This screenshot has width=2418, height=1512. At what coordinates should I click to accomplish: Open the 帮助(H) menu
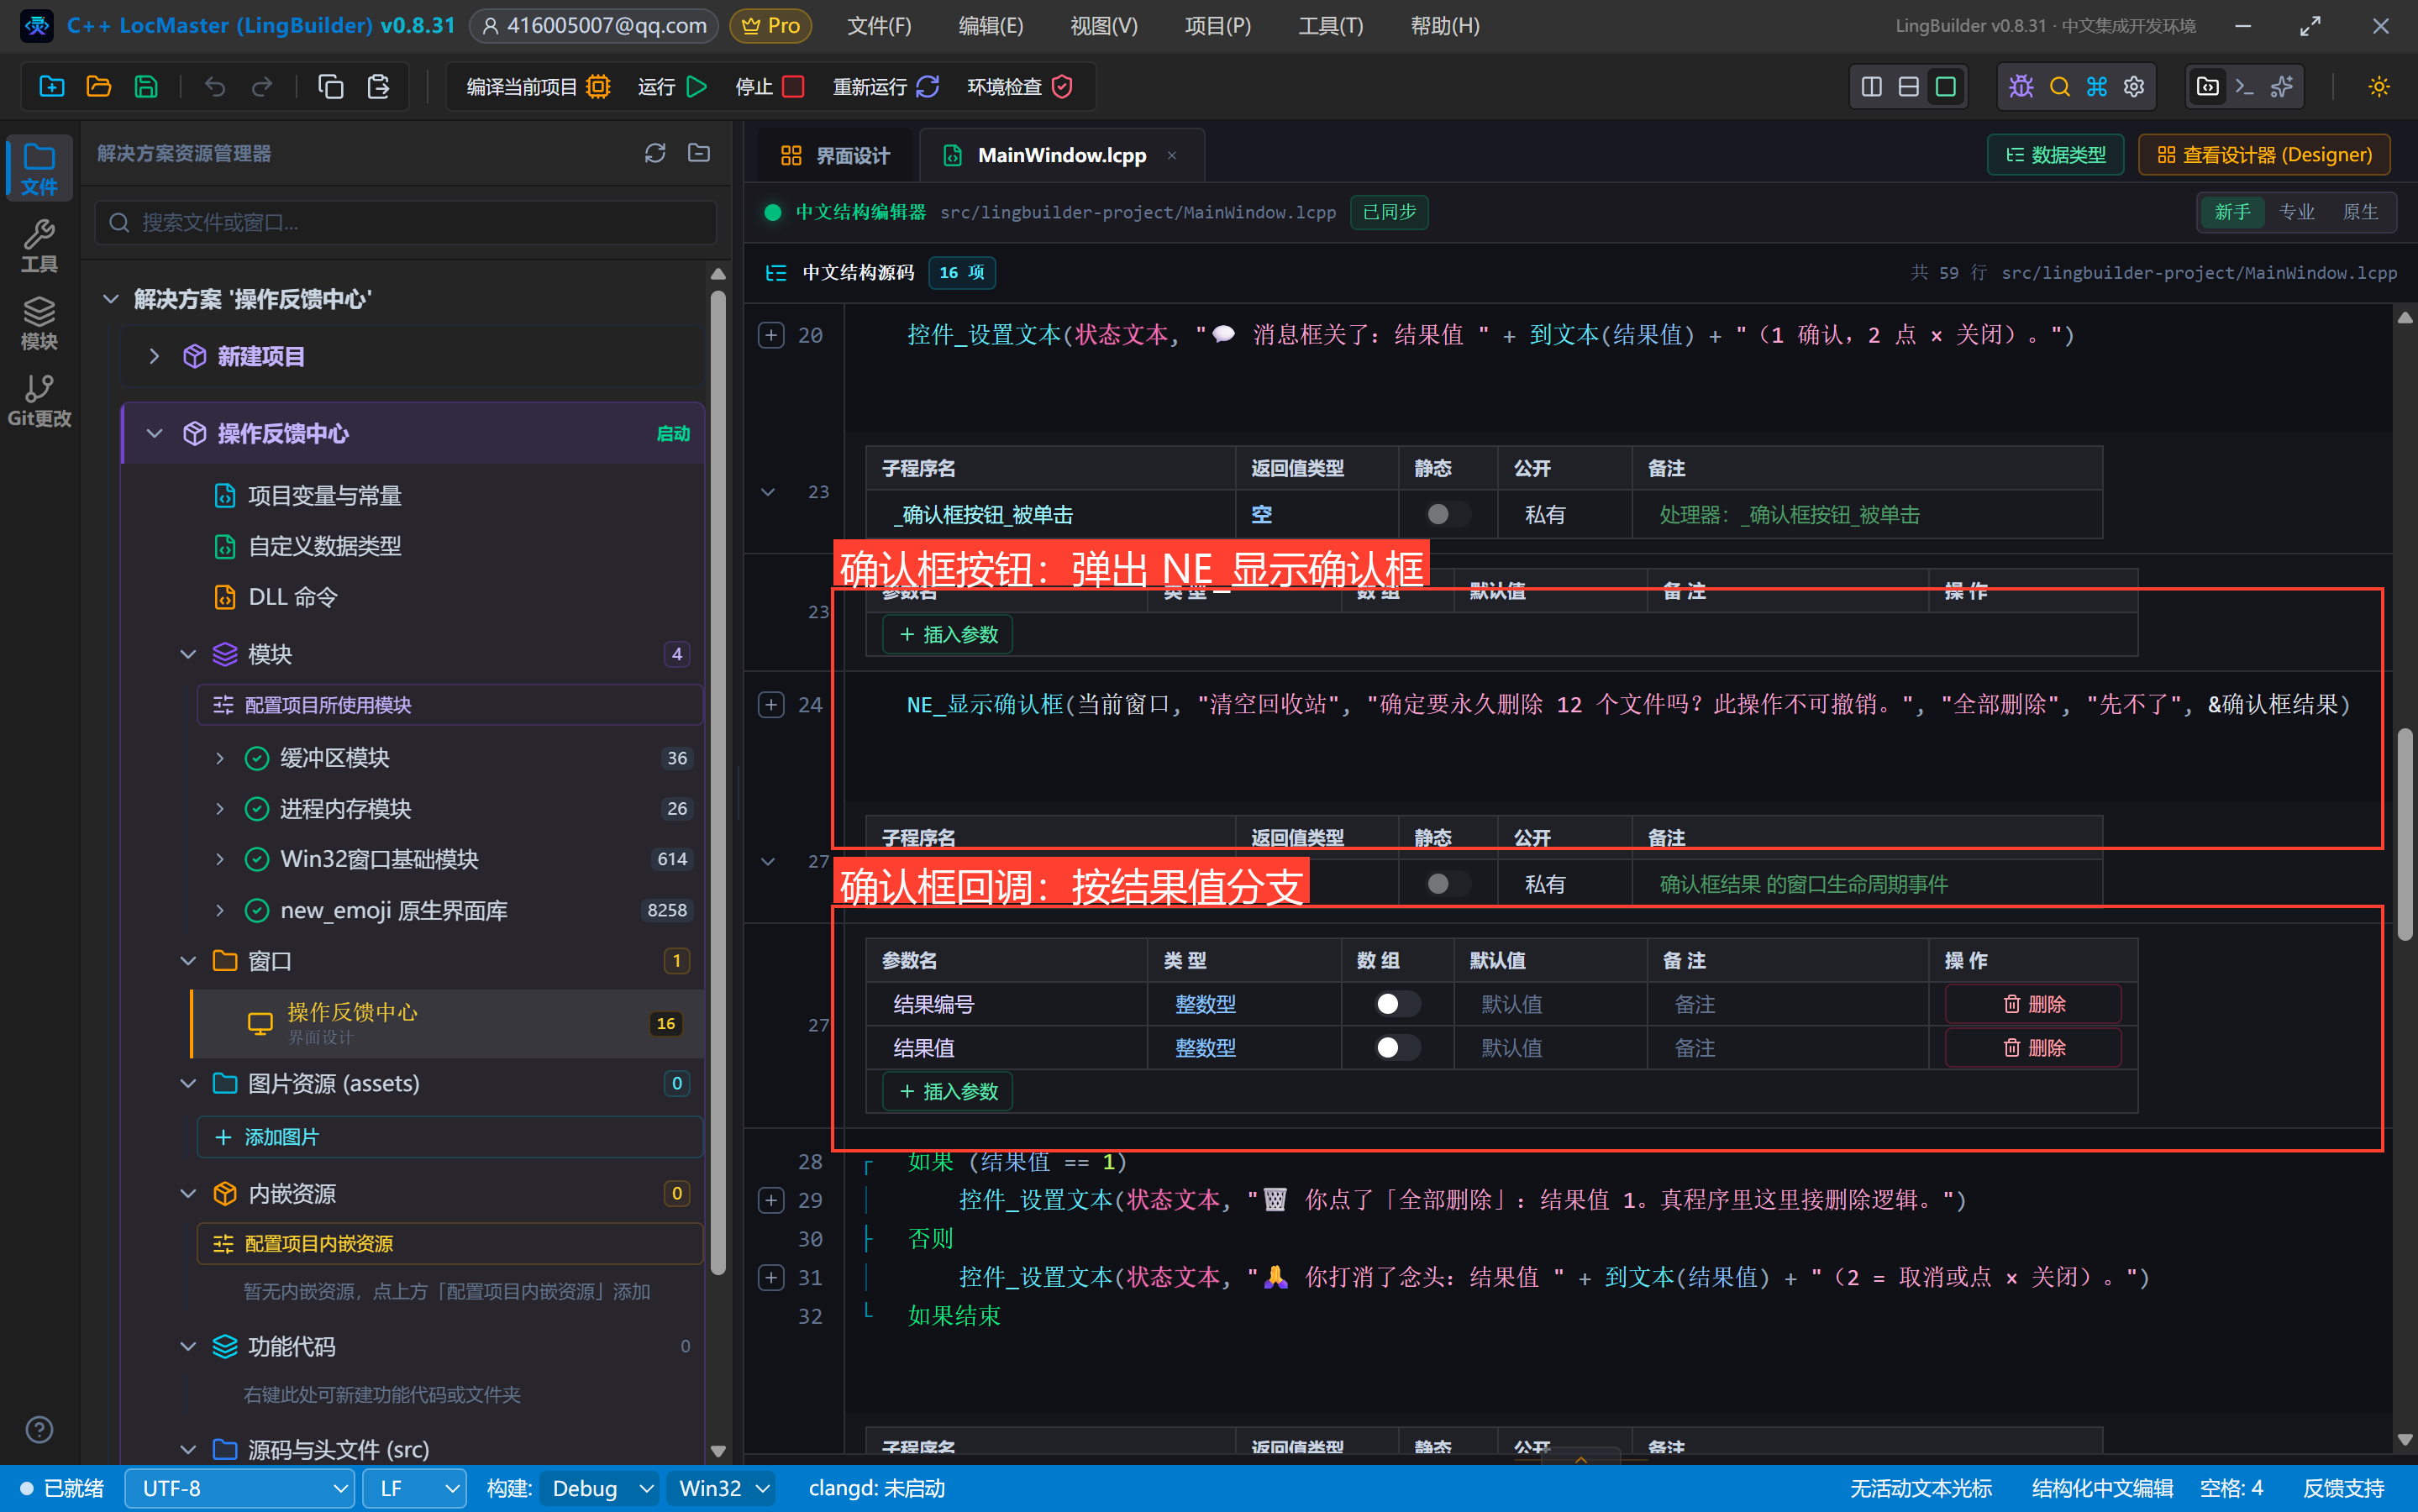pos(1444,26)
